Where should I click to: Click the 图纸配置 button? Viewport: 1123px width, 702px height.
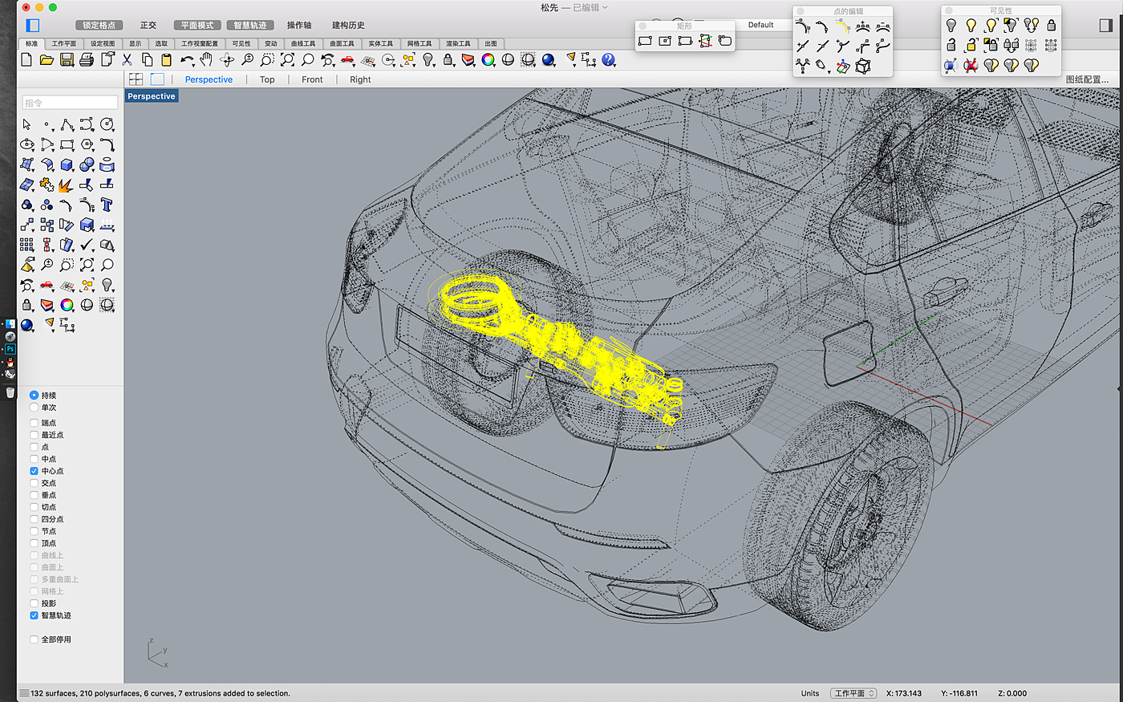1087,79
